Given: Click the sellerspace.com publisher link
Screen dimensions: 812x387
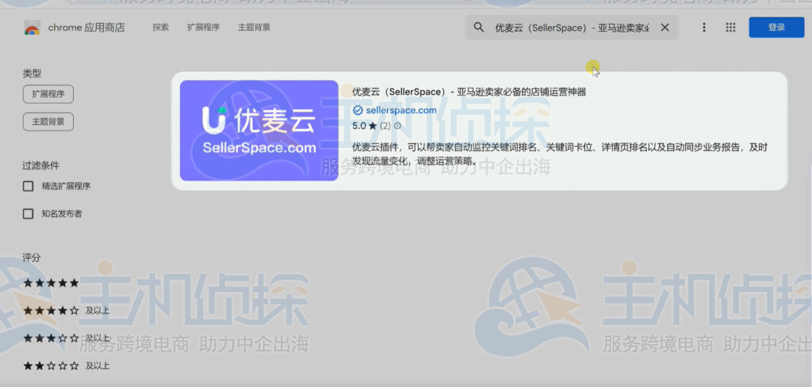Looking at the screenshot, I should tap(400, 110).
